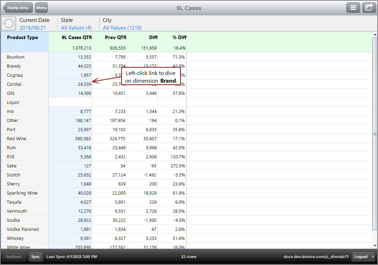Expand the Logout dropdown arrow
Image resolution: width=378 pixels, height=265 pixels.
click(x=373, y=257)
